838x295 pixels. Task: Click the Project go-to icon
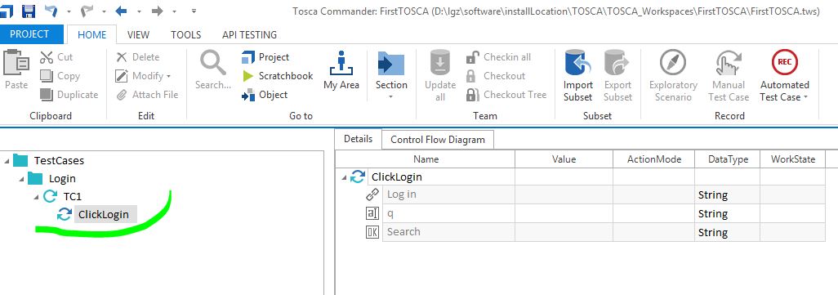click(248, 57)
